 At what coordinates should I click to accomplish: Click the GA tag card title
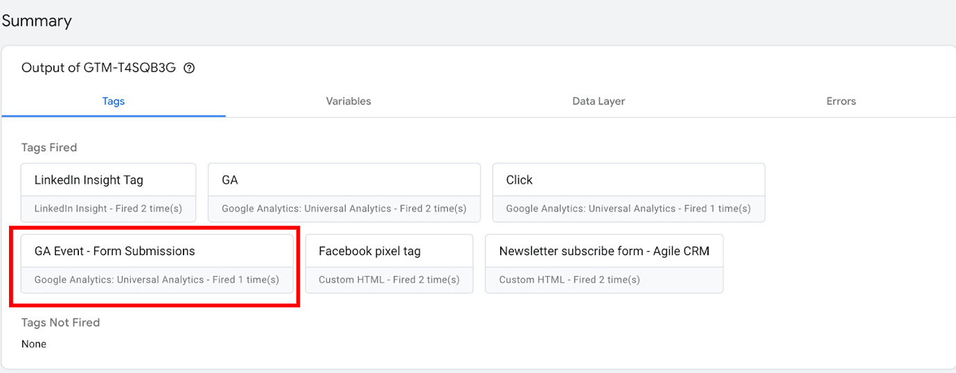coord(230,180)
